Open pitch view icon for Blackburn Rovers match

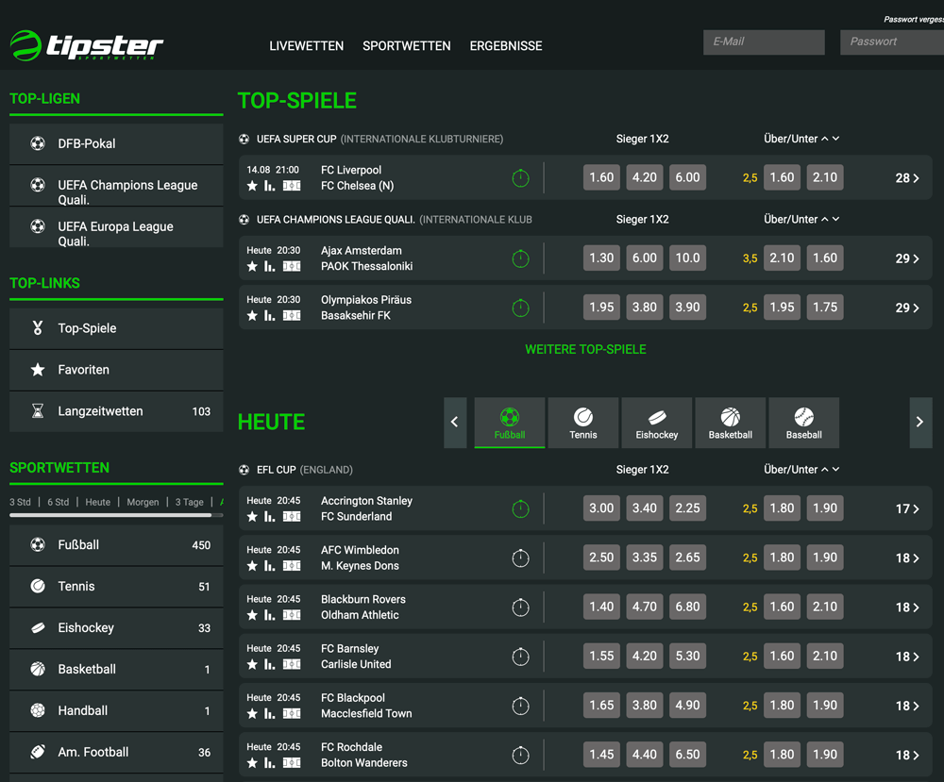click(292, 615)
